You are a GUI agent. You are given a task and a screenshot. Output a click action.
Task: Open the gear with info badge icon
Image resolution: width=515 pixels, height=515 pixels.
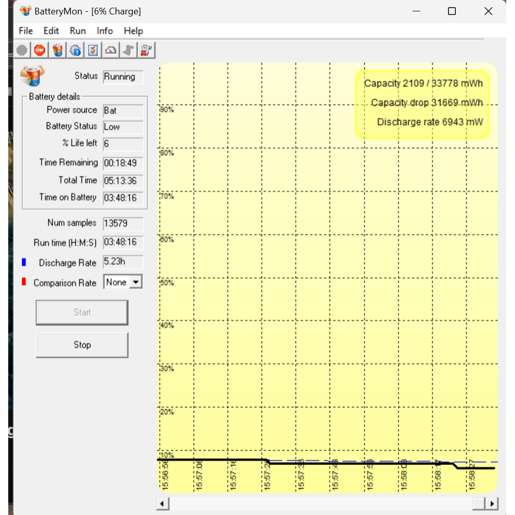75,50
